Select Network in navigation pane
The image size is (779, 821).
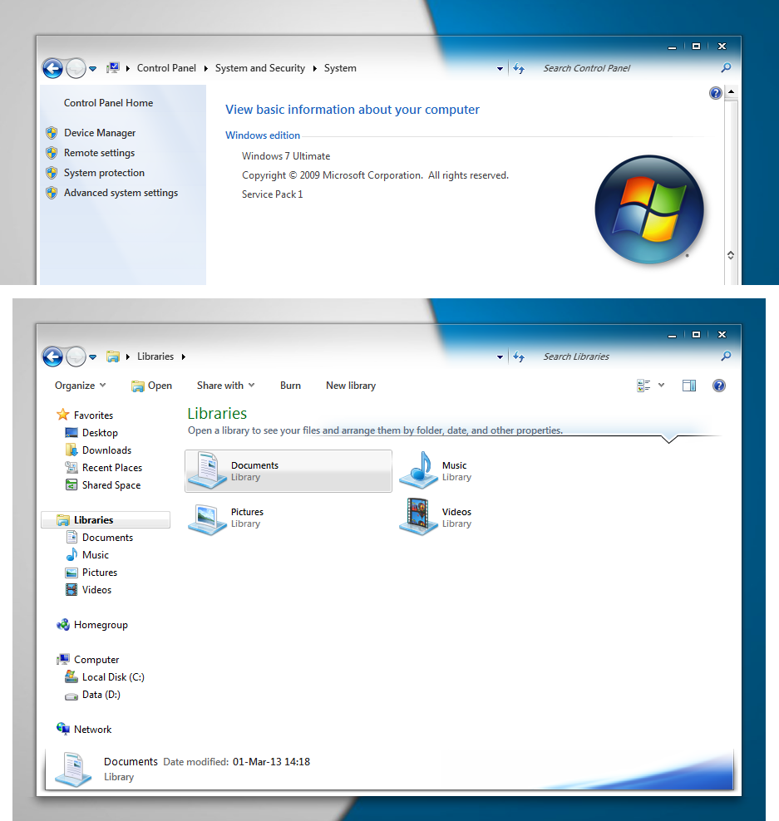pyautogui.click(x=84, y=730)
